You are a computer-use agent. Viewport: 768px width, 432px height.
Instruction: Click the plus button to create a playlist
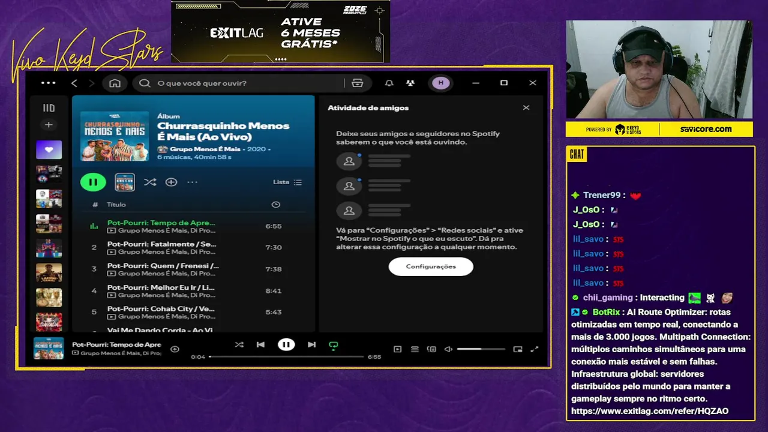pos(49,125)
